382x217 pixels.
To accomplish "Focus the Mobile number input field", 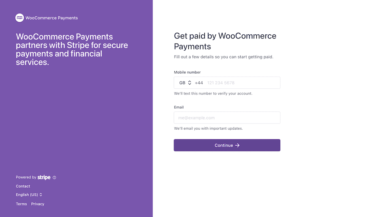I will [241, 83].
